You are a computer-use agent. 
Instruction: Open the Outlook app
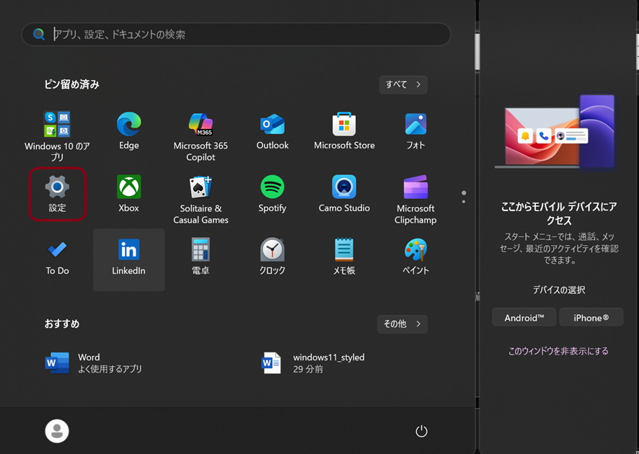click(x=272, y=131)
